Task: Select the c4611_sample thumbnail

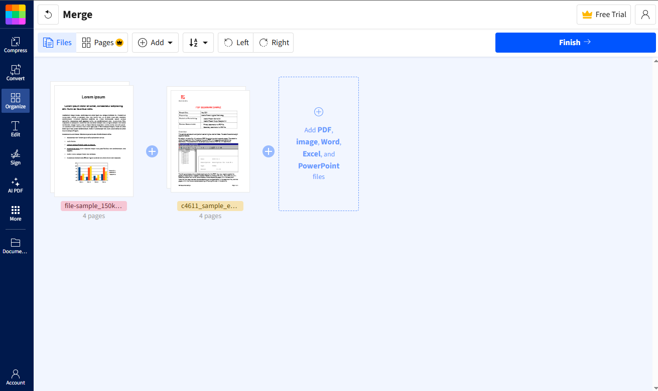Action: (x=210, y=140)
